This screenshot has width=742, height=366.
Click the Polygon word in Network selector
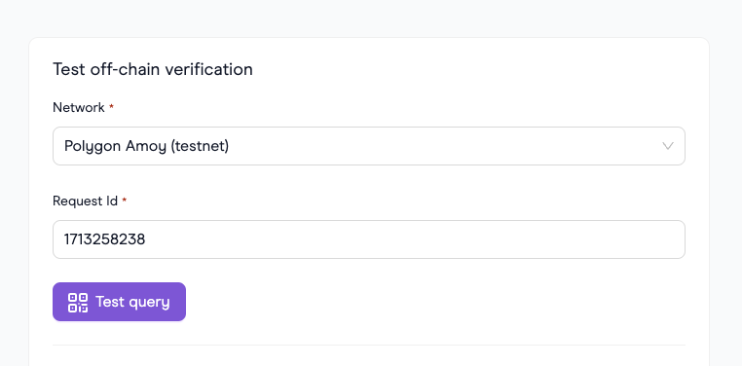(93, 147)
